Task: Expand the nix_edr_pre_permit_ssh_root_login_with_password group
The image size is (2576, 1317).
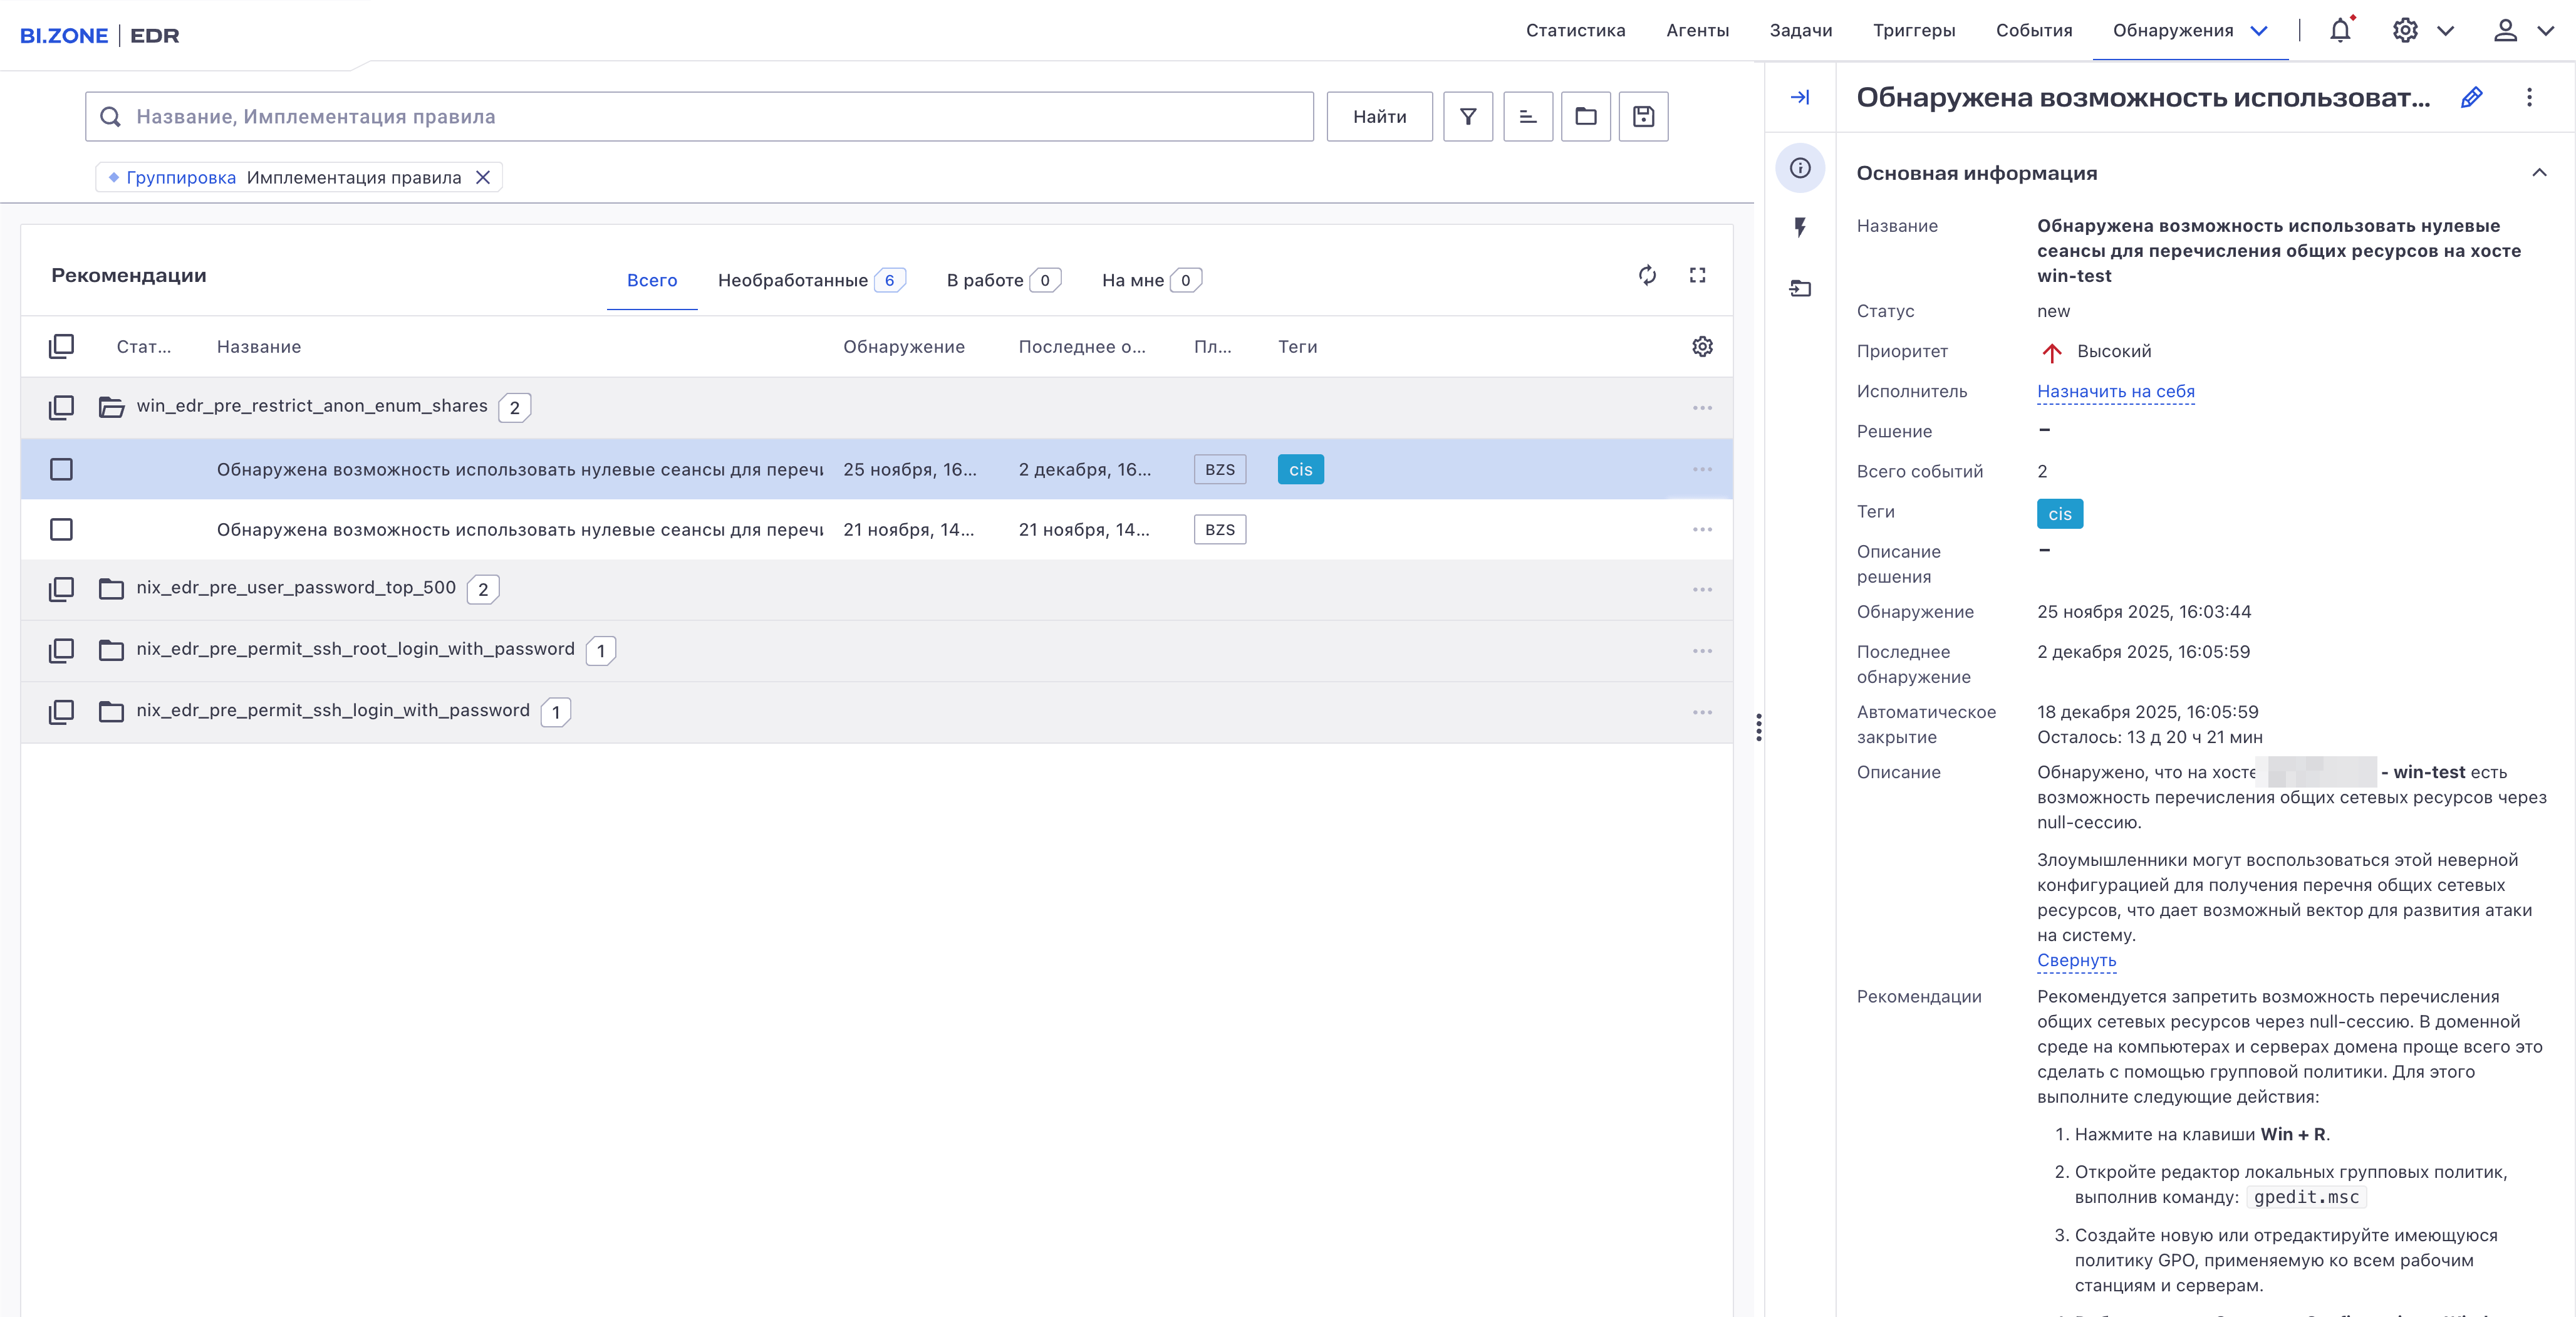Action: (x=111, y=650)
